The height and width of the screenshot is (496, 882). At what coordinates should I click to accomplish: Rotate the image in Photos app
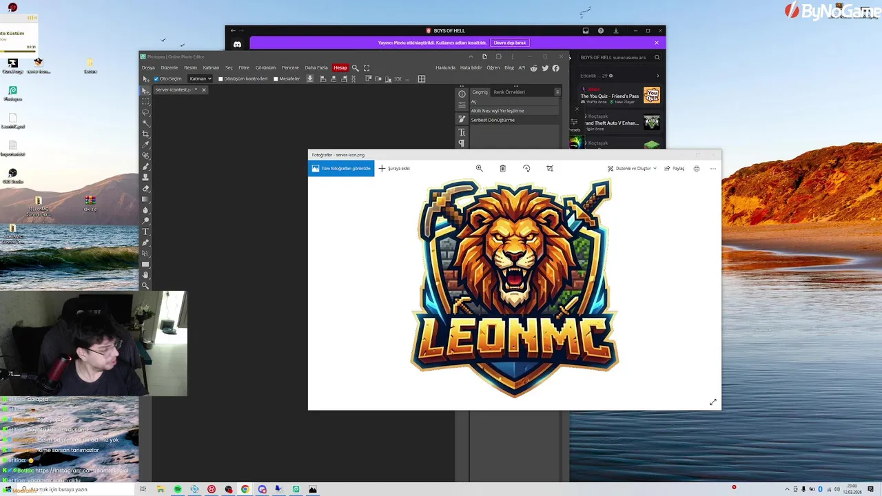tap(526, 168)
